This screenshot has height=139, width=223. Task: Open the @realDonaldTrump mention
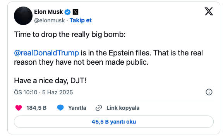pos(46,53)
